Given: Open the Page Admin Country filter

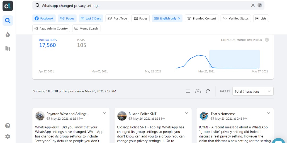Looking at the screenshot, I should click(51, 28).
